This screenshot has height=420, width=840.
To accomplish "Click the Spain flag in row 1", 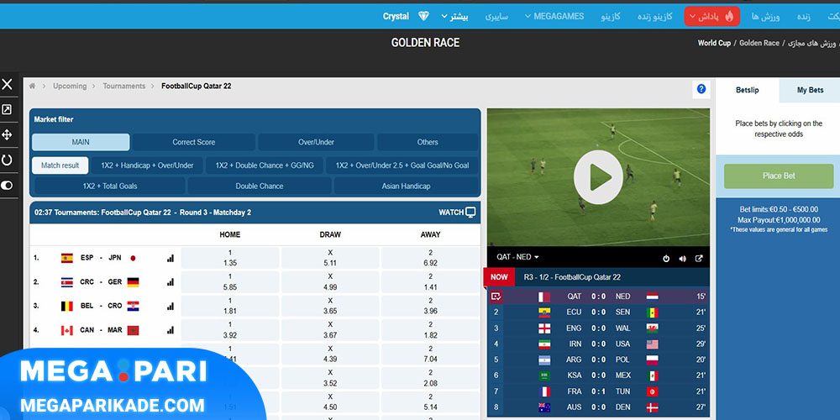I will coord(67,258).
